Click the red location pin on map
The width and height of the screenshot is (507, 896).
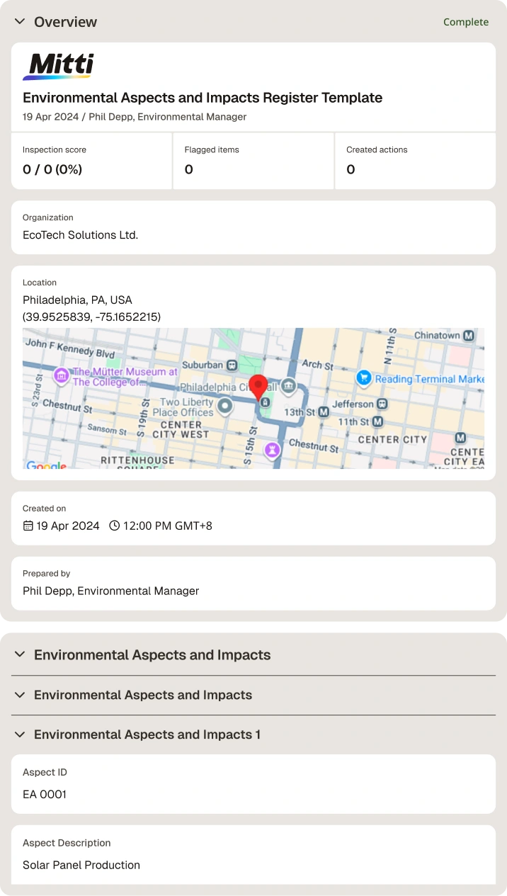[x=259, y=387]
